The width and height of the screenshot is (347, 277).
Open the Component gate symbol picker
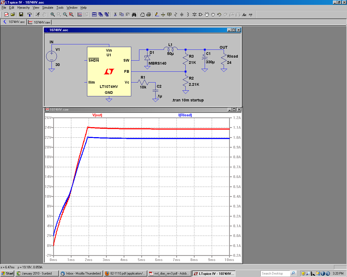pos(201,15)
